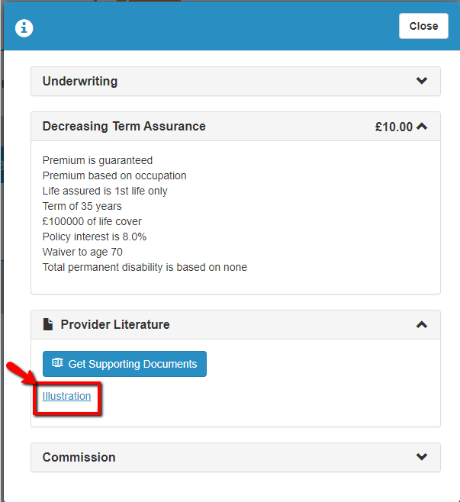Click the 'Waiver to age 70' text
Viewport: 460px width, 502px height.
tap(82, 252)
